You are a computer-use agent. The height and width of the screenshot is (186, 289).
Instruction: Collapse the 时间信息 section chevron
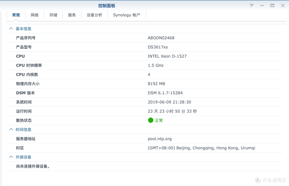tap(11, 129)
